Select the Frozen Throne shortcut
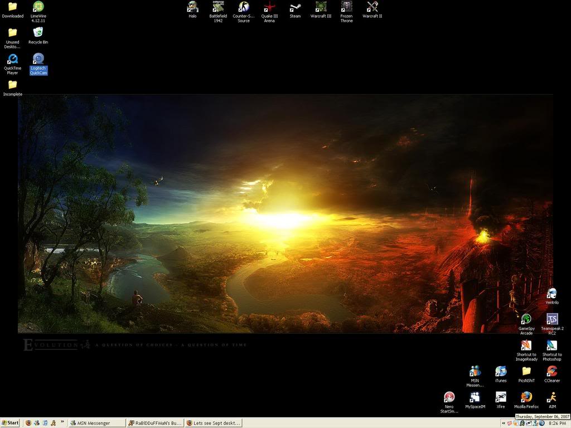Image resolution: width=571 pixels, height=428 pixels. (346, 12)
